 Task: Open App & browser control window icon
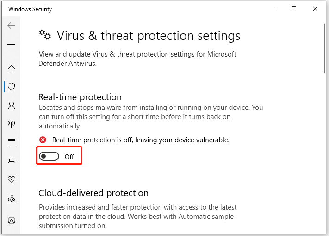(x=12, y=142)
